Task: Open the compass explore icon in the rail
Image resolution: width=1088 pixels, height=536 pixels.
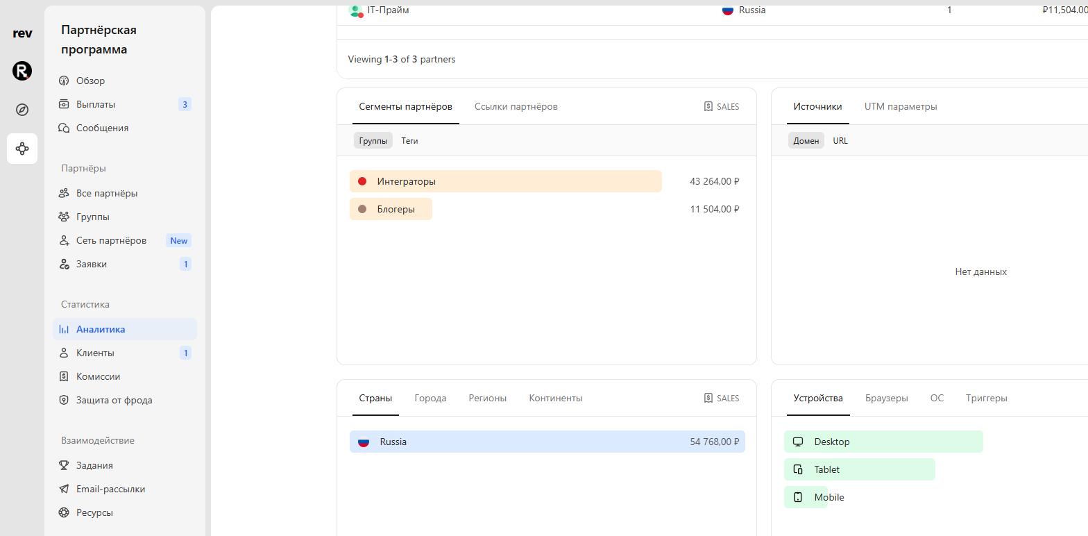Action: click(x=22, y=110)
